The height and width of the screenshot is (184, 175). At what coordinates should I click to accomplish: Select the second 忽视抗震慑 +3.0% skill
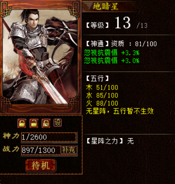pos(112,61)
